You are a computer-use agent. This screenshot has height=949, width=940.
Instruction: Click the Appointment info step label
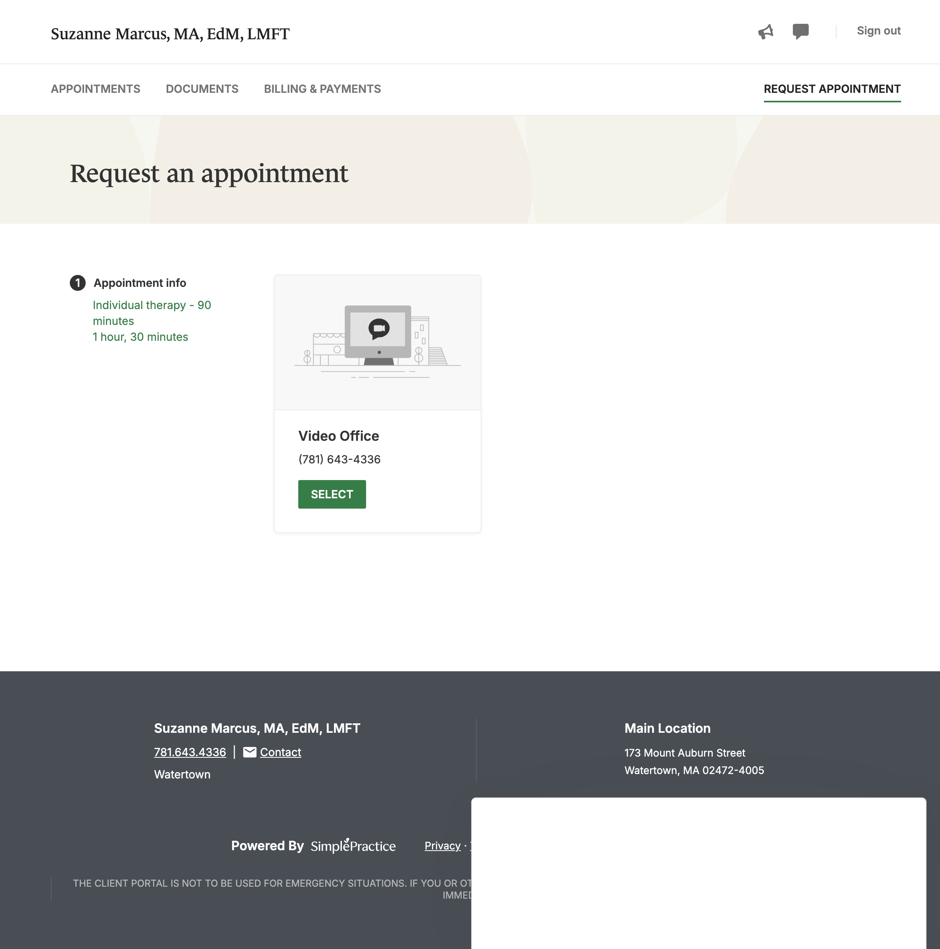pyautogui.click(x=140, y=283)
